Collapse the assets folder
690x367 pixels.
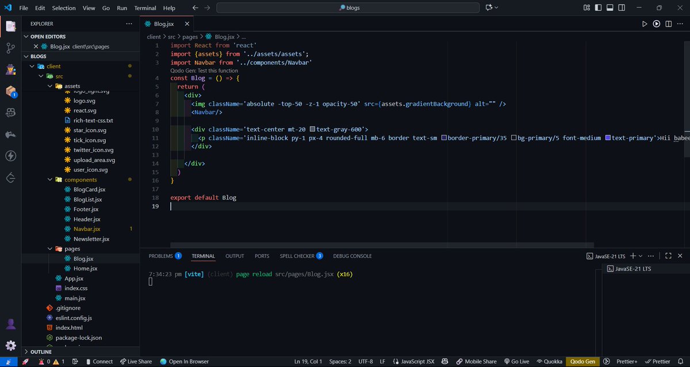coord(50,86)
